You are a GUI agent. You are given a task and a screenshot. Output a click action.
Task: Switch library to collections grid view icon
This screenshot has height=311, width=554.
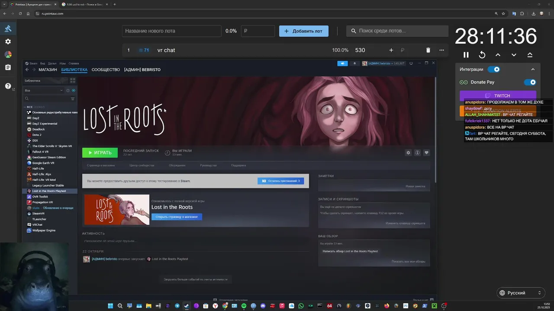point(73,80)
